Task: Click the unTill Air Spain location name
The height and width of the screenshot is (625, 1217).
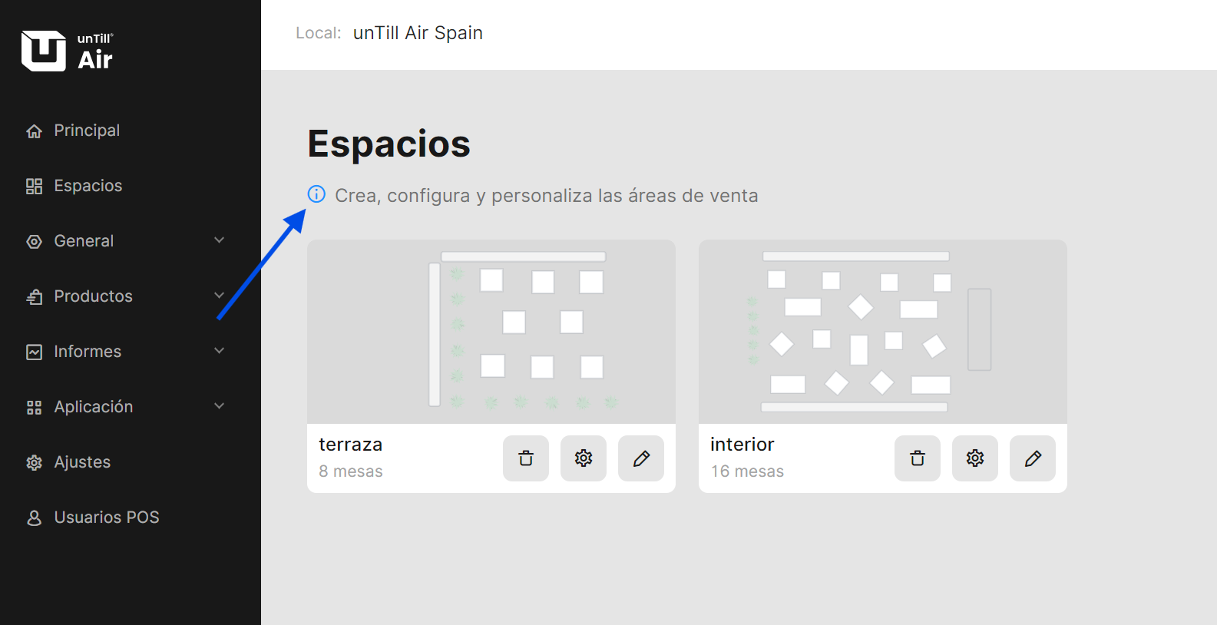Action: tap(418, 33)
